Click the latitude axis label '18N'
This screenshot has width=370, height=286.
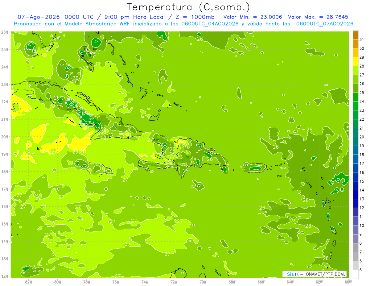click(5, 172)
